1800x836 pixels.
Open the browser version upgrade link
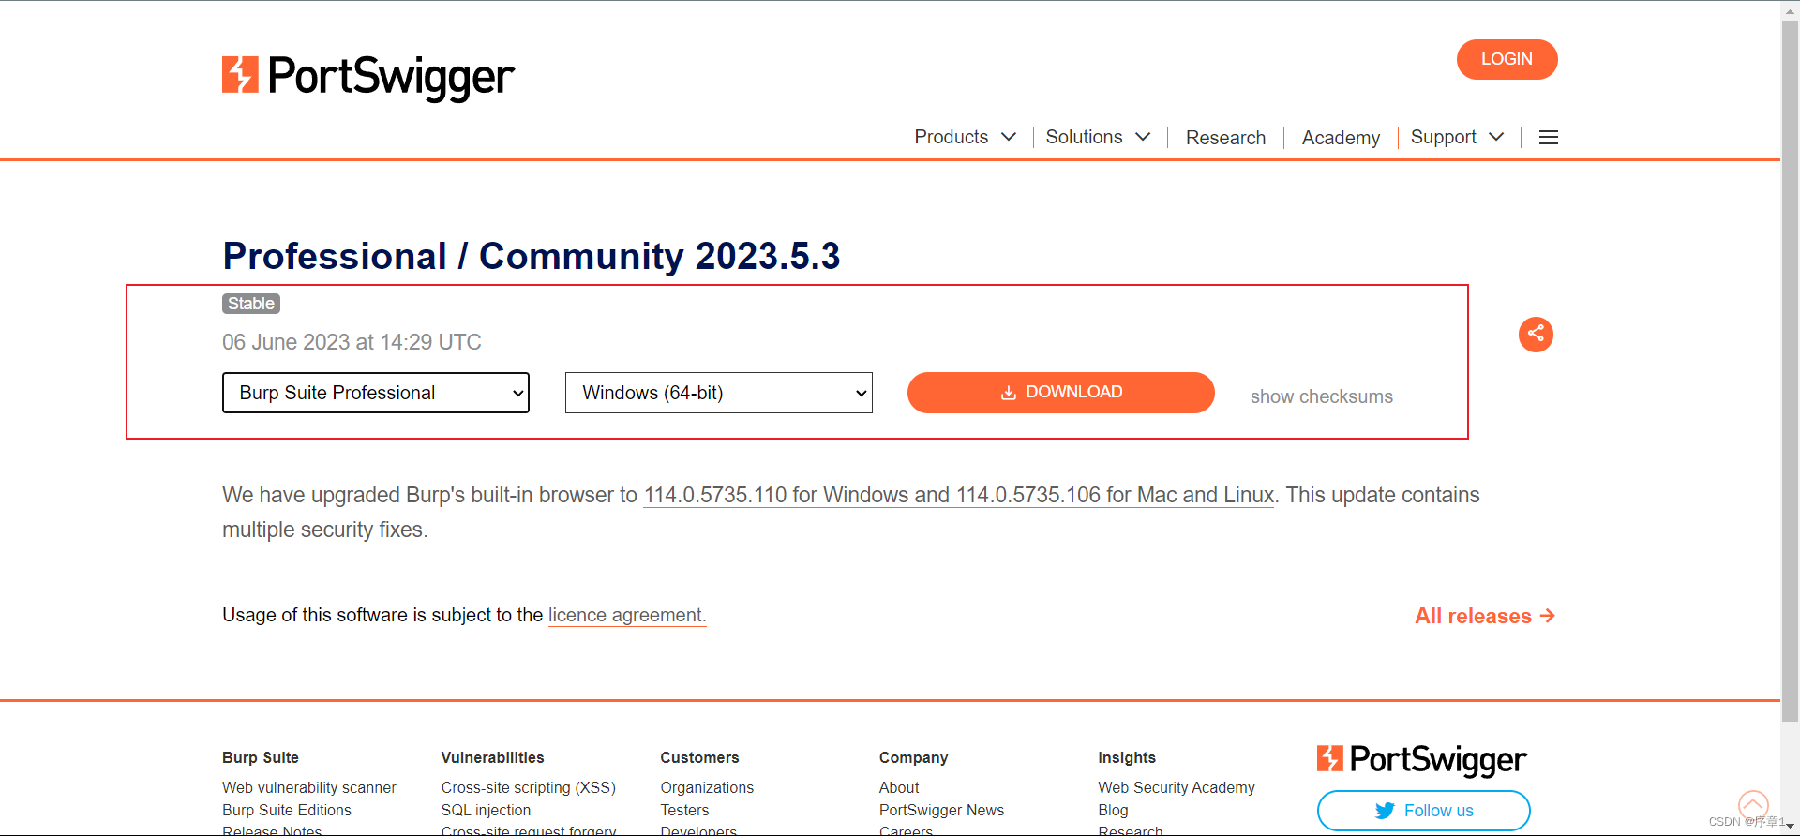tap(959, 495)
